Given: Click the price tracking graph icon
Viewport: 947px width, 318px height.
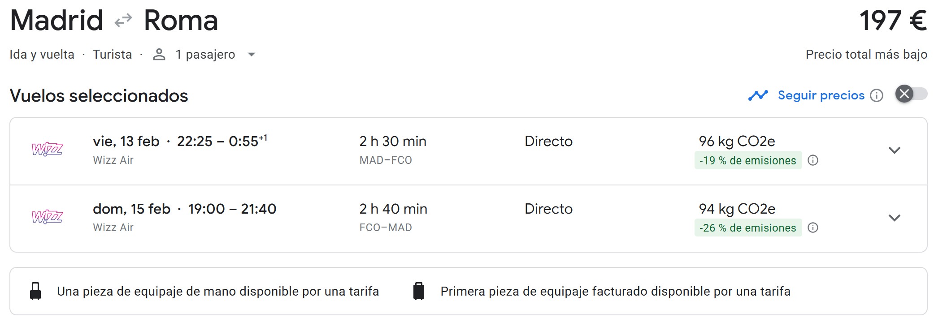Looking at the screenshot, I should click(x=758, y=95).
